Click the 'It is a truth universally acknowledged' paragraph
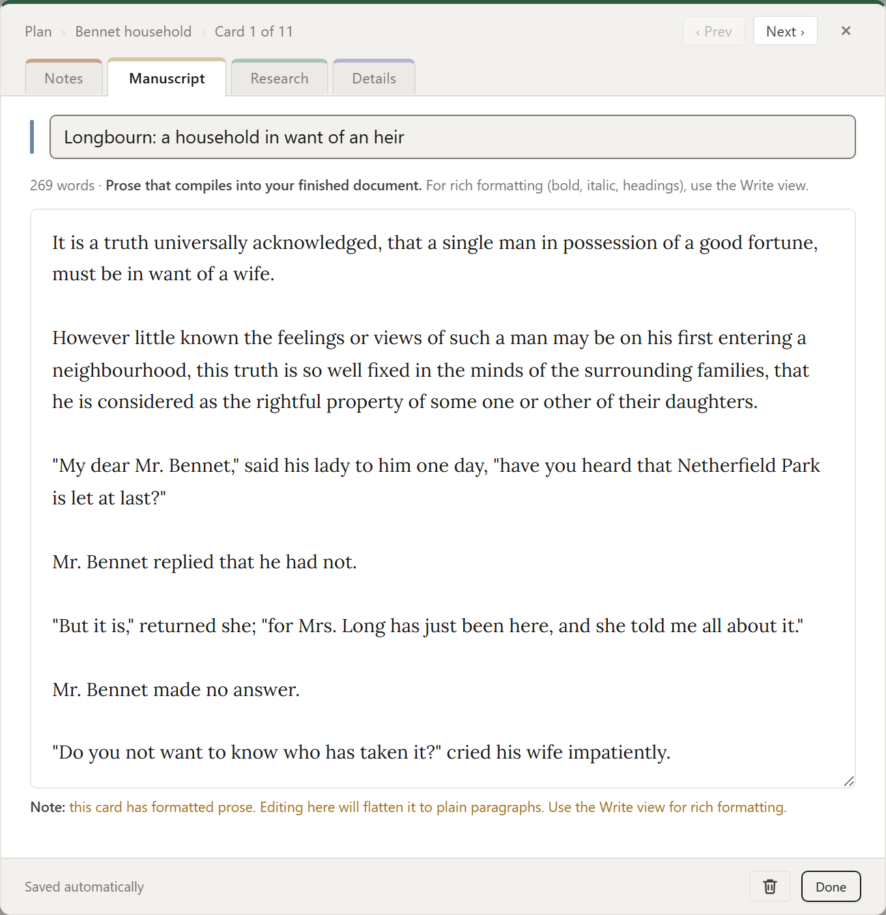 point(435,258)
